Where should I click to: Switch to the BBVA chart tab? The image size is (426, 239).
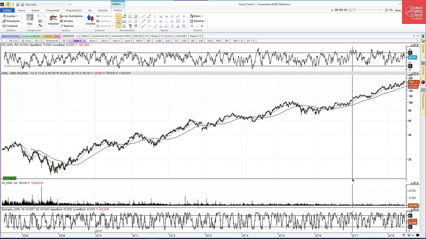[x=139, y=41]
